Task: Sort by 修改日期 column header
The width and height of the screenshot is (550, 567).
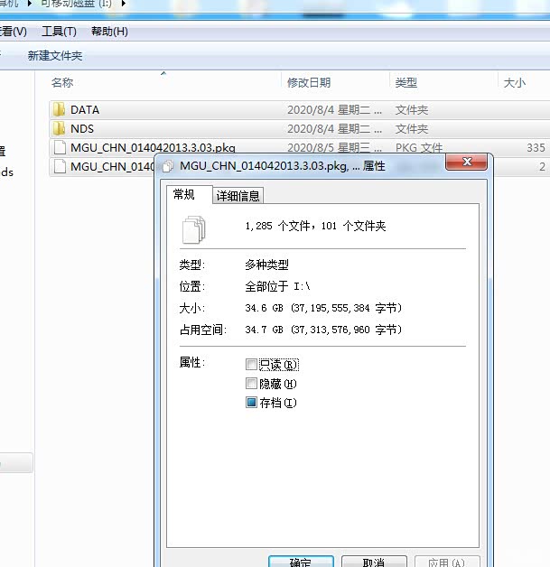Action: 309,82
